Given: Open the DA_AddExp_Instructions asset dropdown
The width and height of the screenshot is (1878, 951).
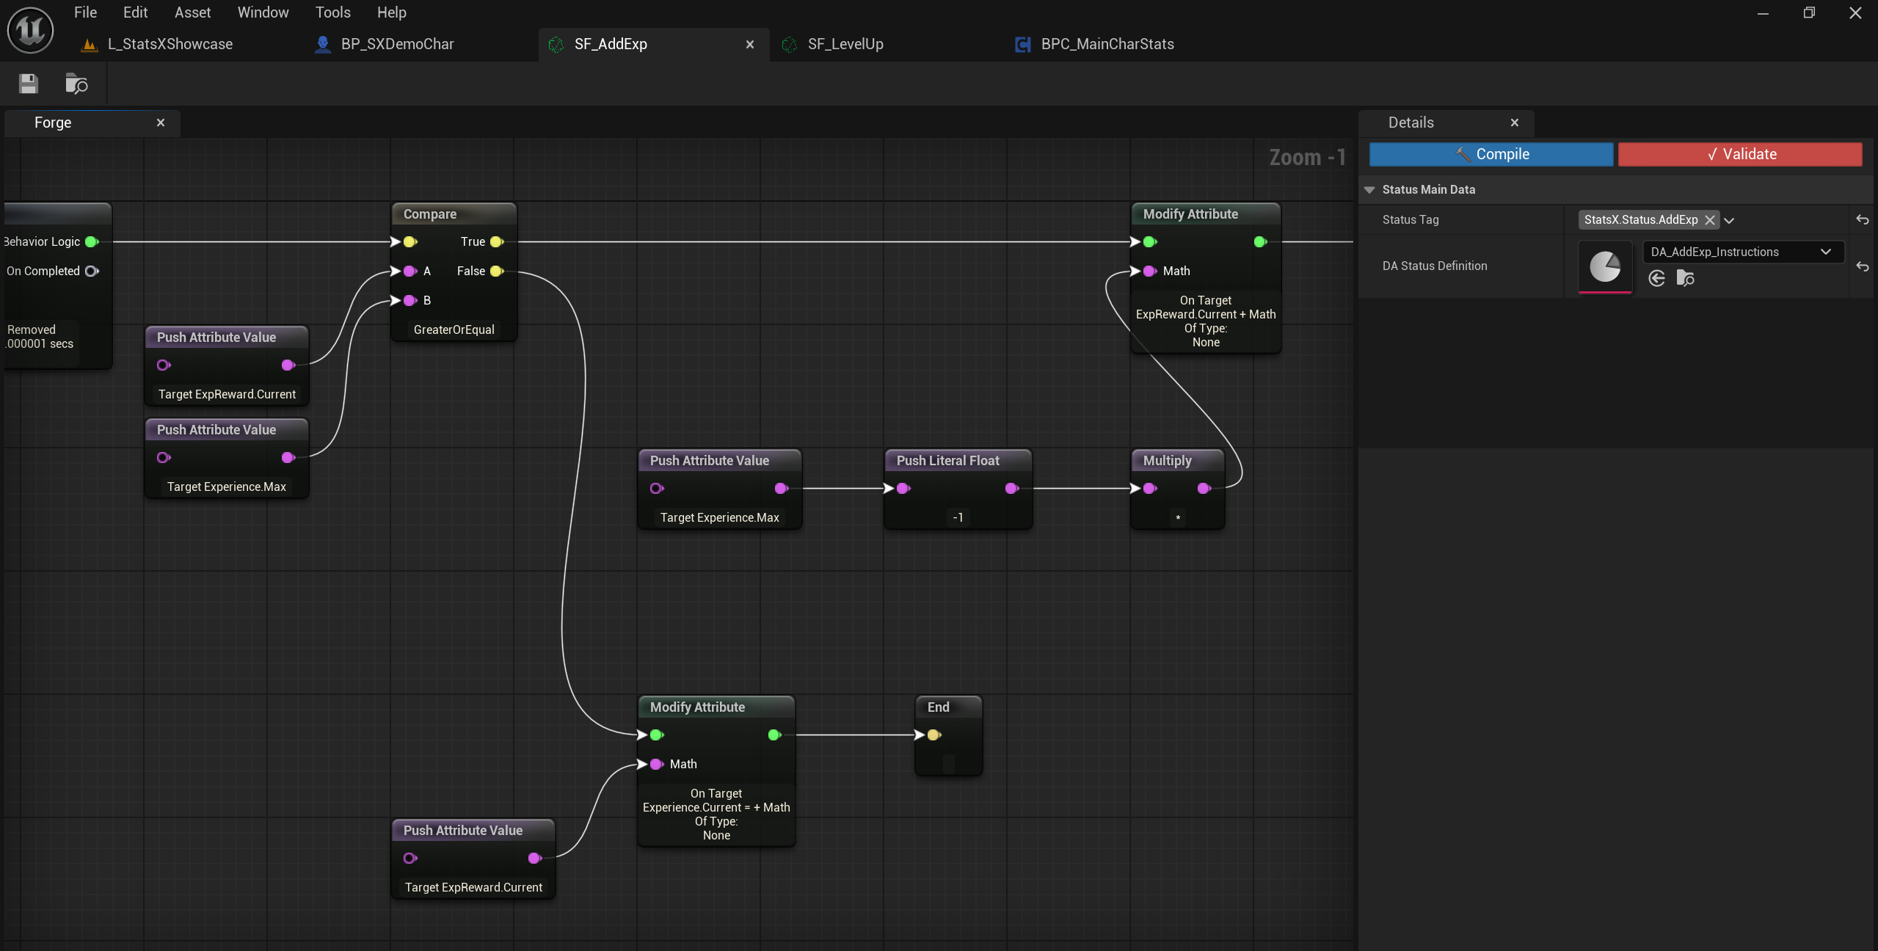Looking at the screenshot, I should click(x=1825, y=252).
